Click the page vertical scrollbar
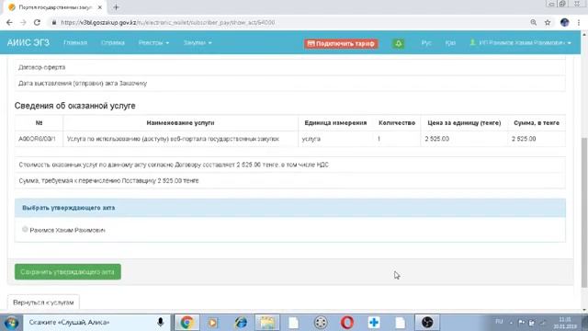 coord(584,212)
